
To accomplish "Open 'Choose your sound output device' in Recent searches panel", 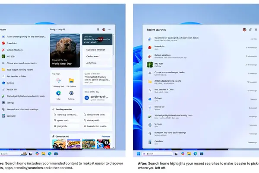I will [x=202, y=74].
